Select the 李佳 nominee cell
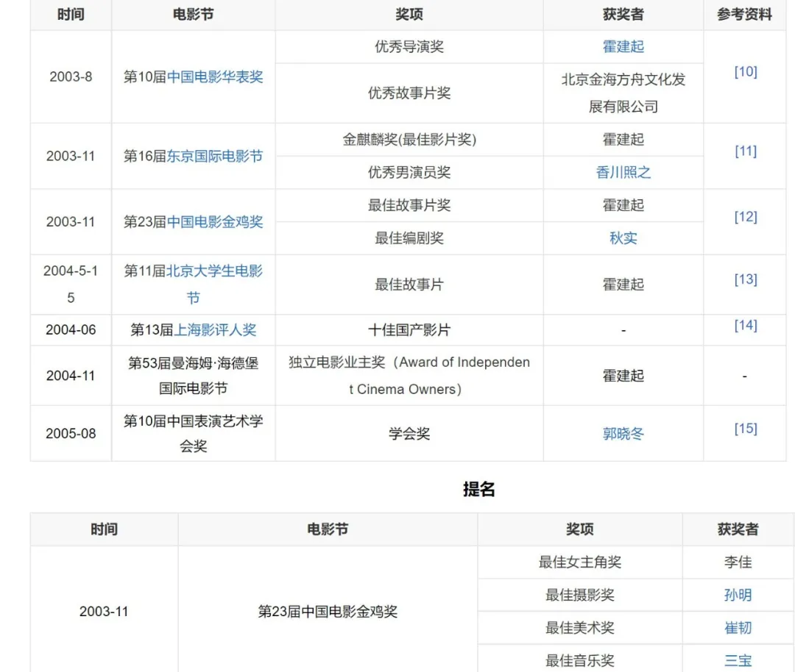 click(738, 562)
